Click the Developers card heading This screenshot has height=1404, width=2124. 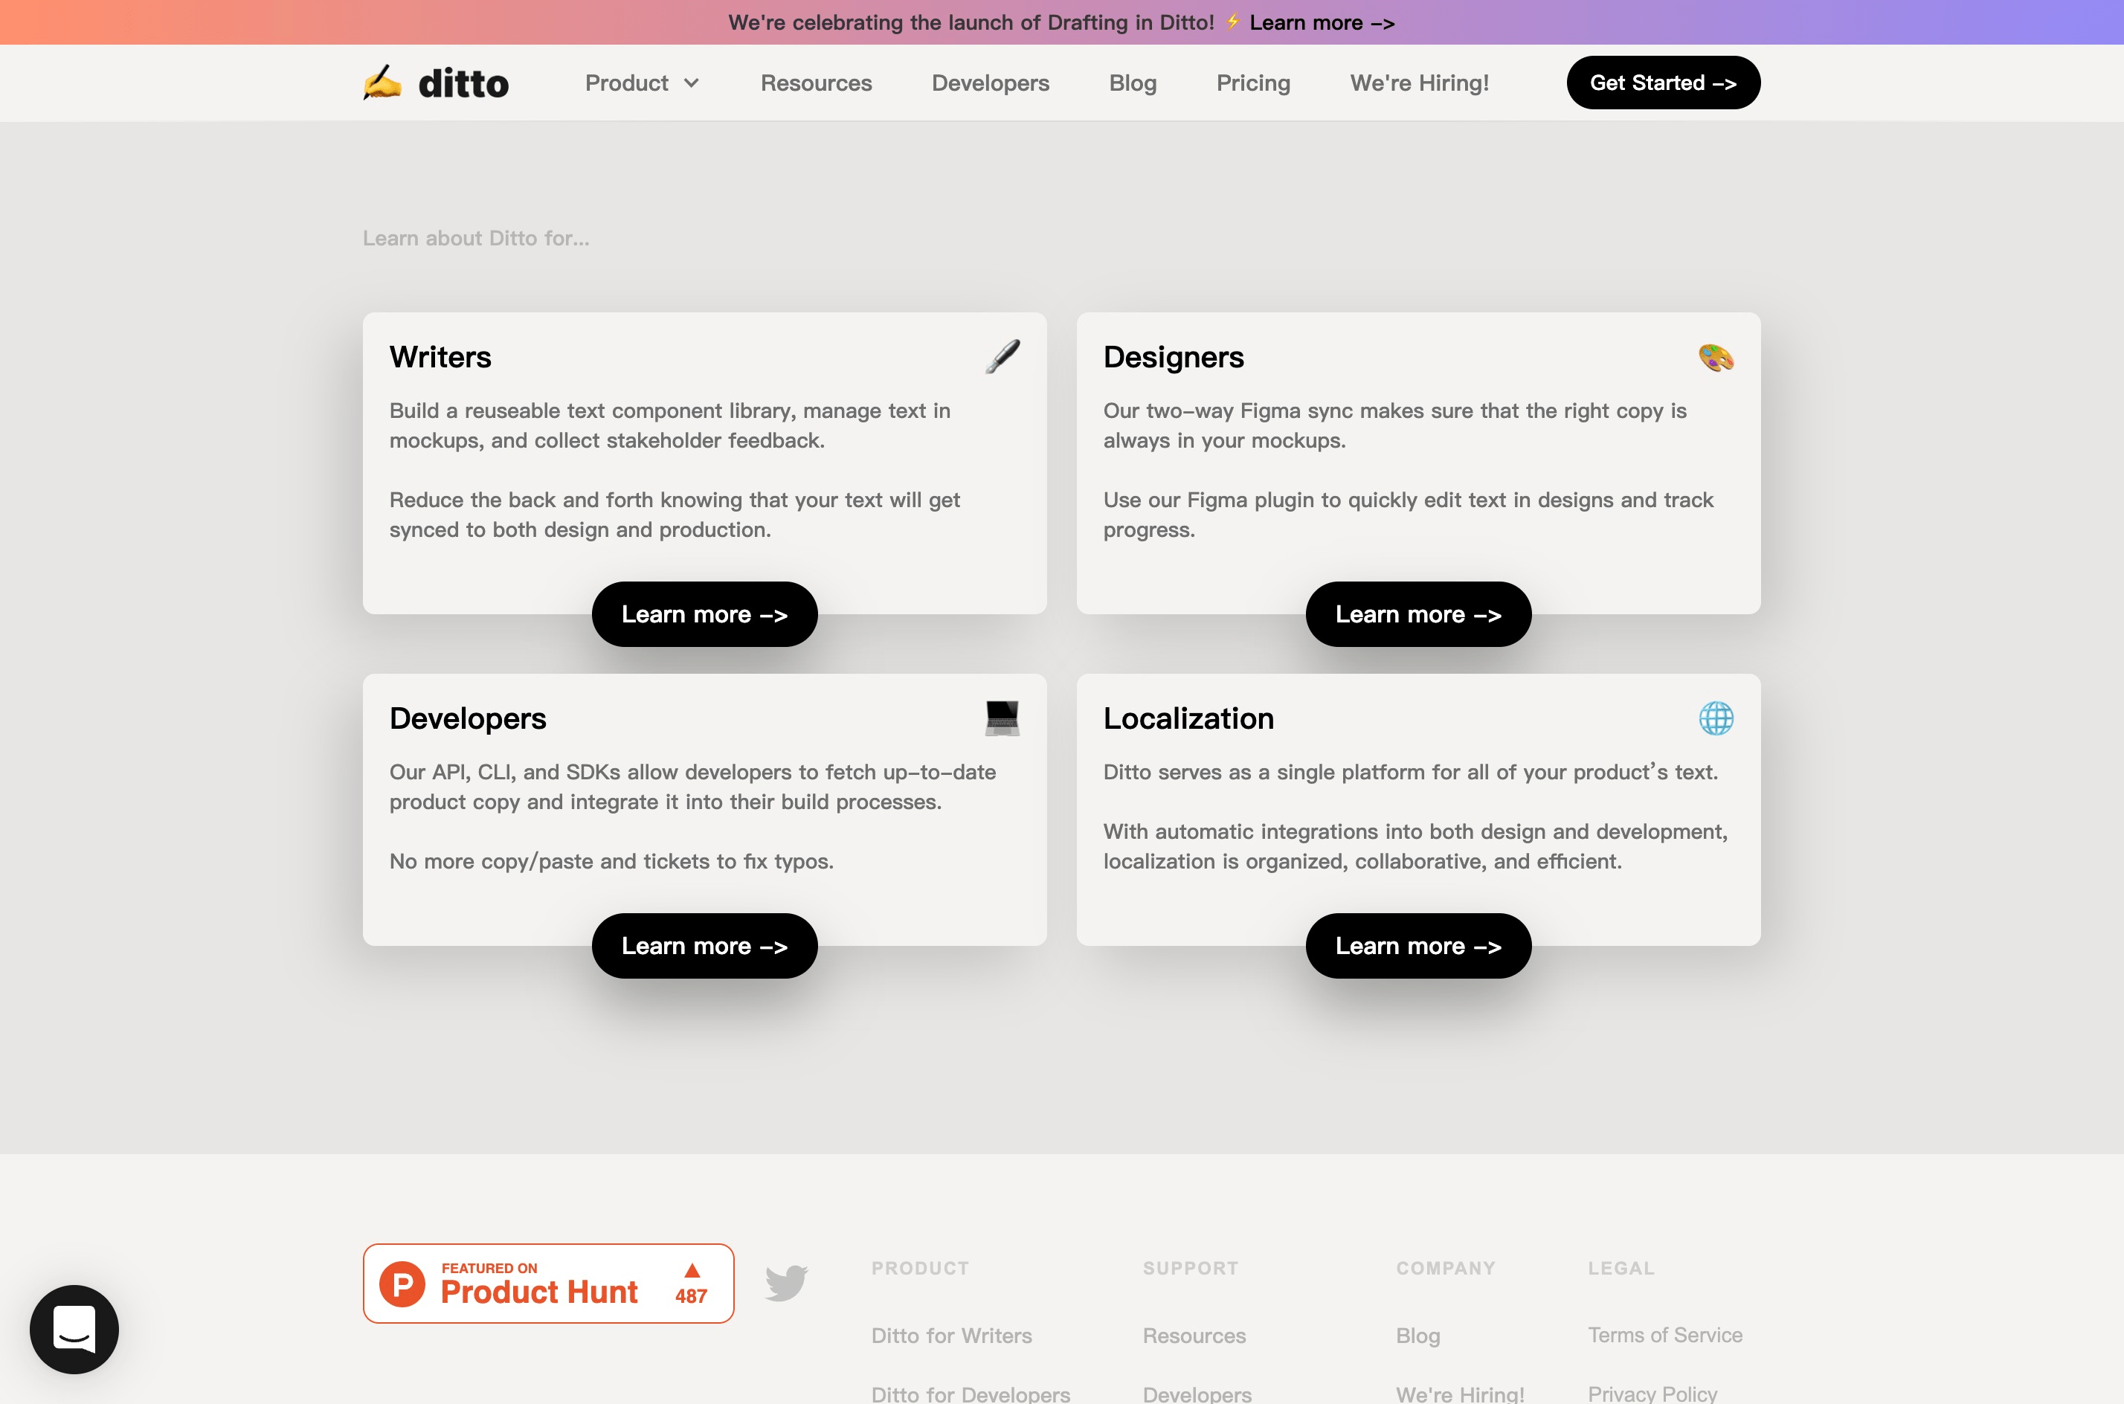click(468, 718)
